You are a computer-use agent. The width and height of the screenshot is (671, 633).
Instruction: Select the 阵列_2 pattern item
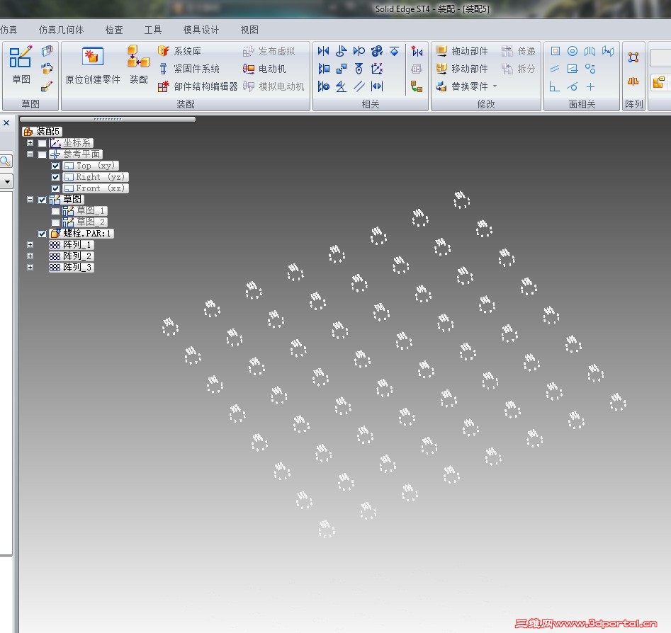(x=72, y=256)
